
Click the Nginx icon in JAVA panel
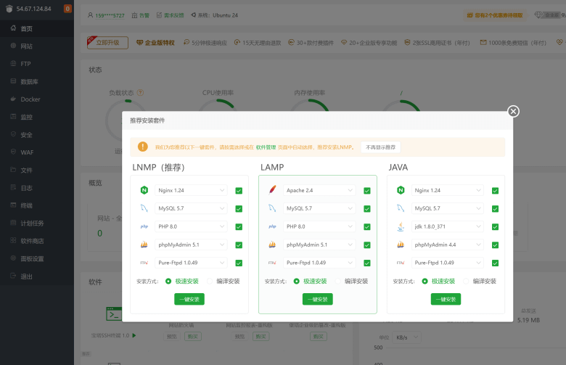[x=401, y=190]
